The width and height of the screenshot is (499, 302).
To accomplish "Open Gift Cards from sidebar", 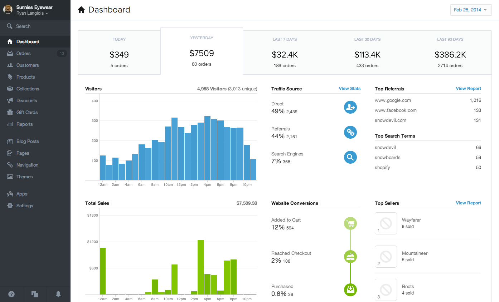I will point(35,112).
